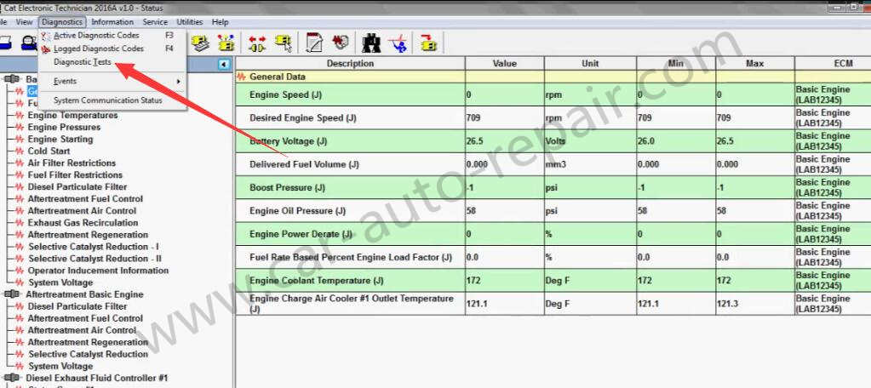
Task: Open the Help menu
Action: tap(220, 22)
